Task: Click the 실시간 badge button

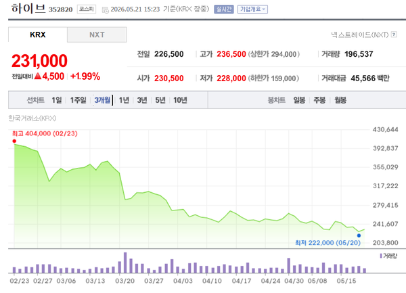Action: (x=224, y=9)
